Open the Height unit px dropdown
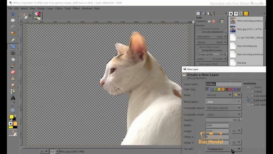Screen dimensions: 273x154 [236, 131]
